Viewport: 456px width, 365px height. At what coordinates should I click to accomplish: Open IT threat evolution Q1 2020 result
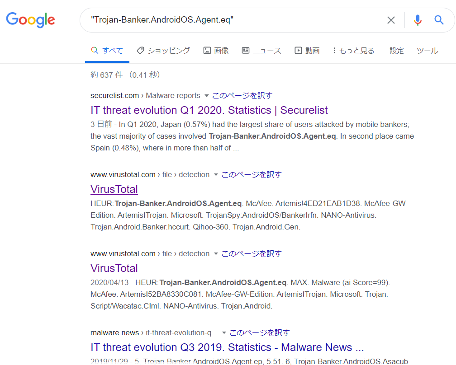tap(209, 110)
